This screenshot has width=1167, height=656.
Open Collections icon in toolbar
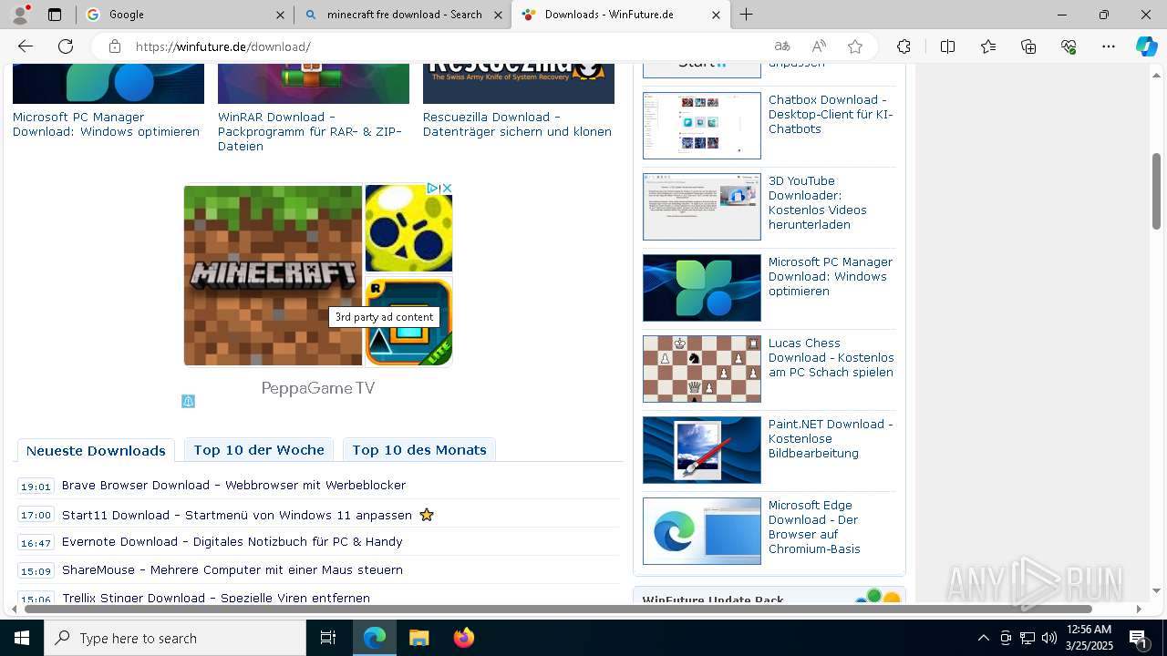[1028, 46]
